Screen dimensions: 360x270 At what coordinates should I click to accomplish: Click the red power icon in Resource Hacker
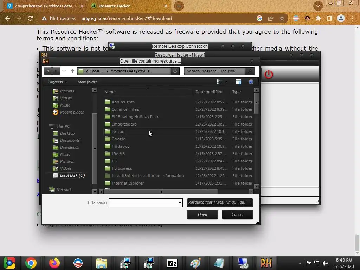pos(269,75)
